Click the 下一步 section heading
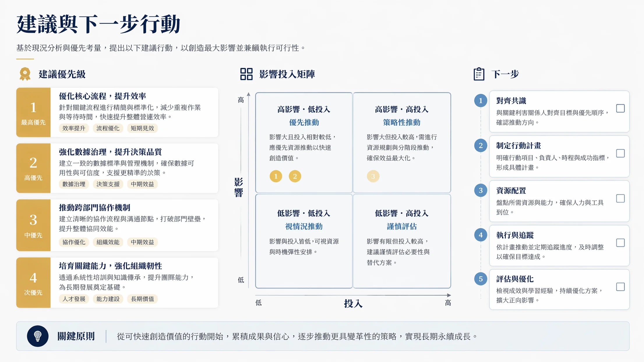Screen dimensions: 644x362 point(505,74)
